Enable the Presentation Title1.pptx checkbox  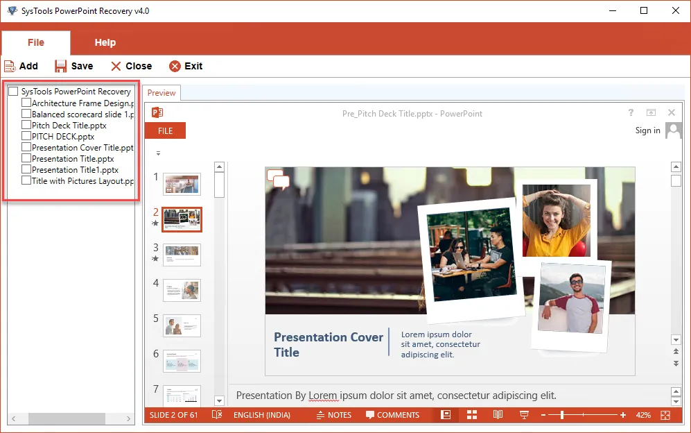coord(26,169)
